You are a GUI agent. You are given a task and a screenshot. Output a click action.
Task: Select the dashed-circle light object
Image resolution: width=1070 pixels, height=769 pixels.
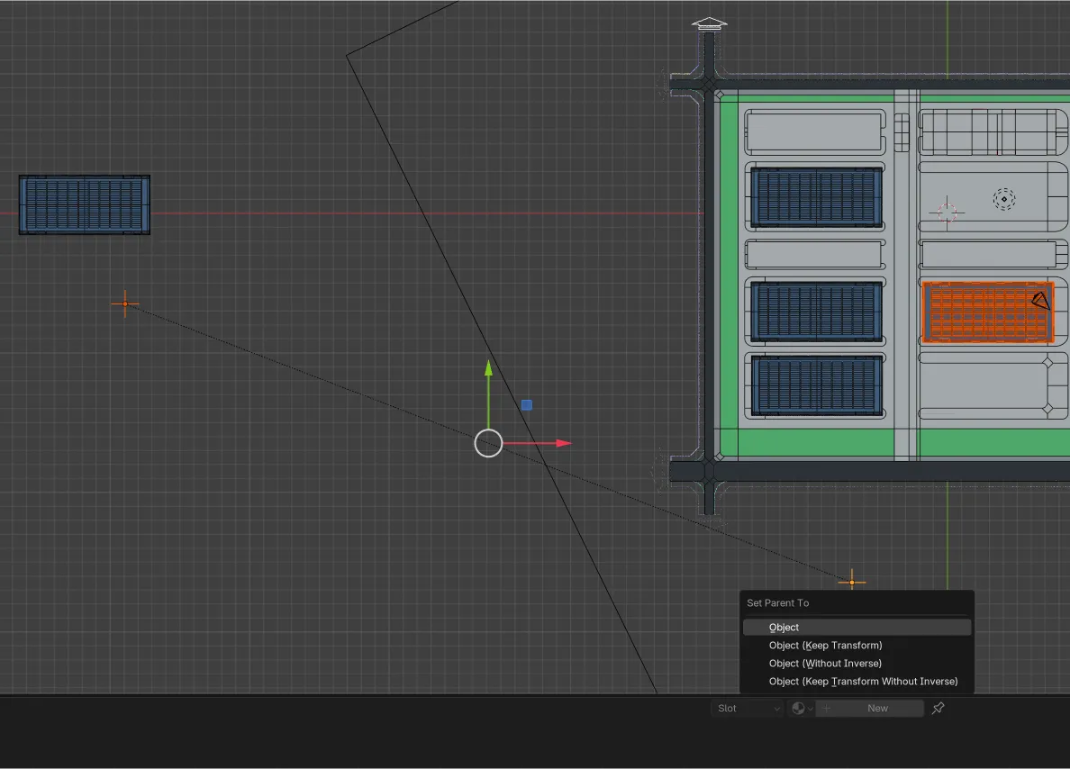pos(1004,199)
